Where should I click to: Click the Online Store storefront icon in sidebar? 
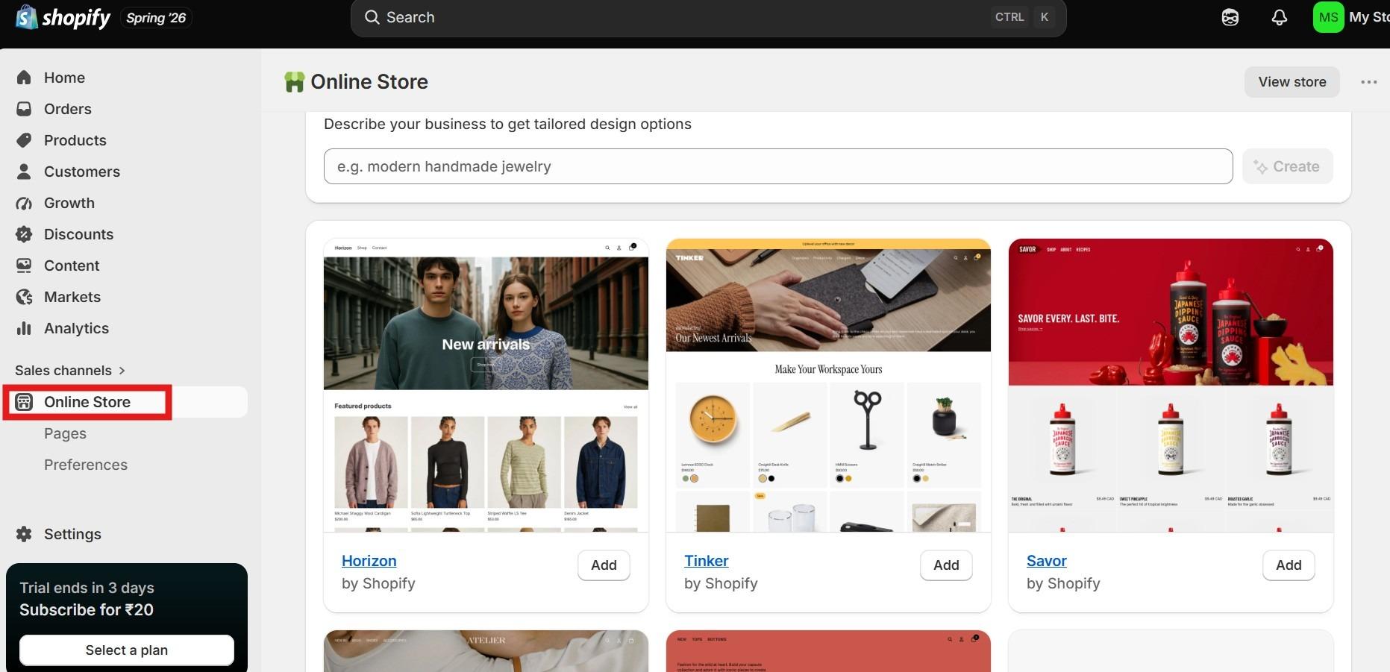[x=24, y=402]
